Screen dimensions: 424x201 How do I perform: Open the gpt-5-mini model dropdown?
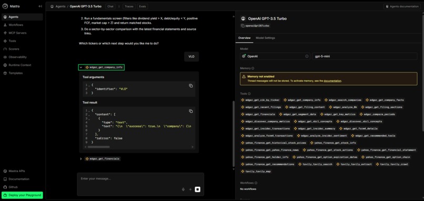365,56
